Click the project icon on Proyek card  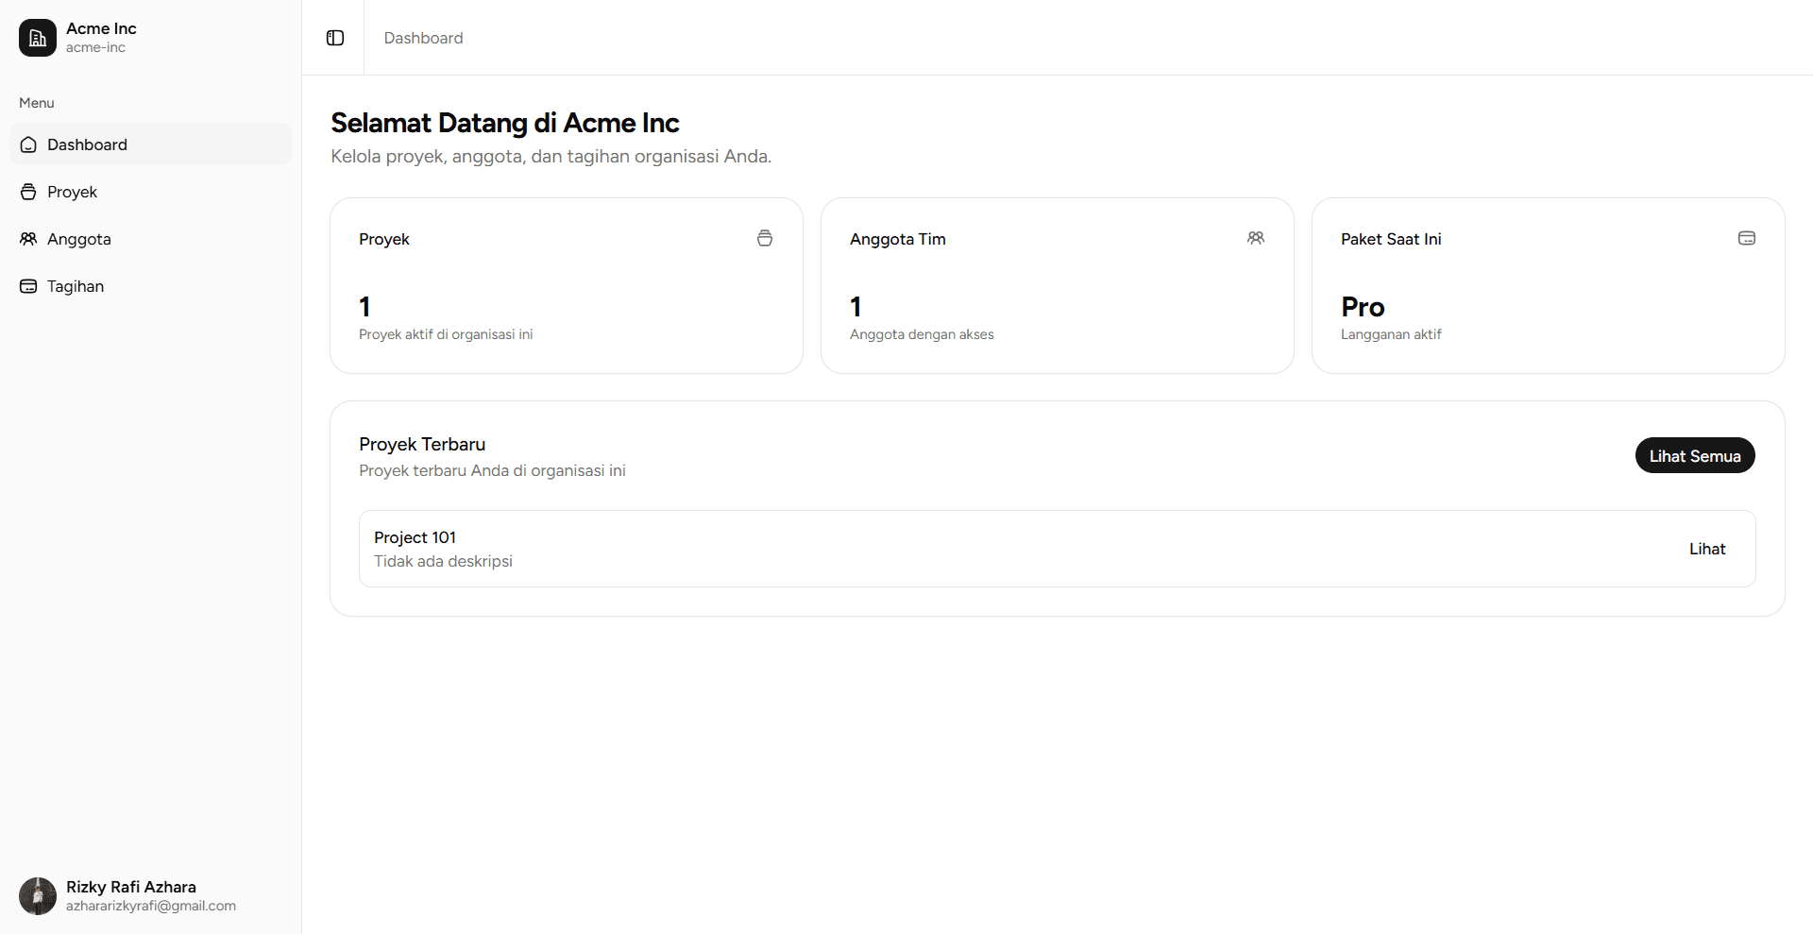pyautogui.click(x=765, y=238)
